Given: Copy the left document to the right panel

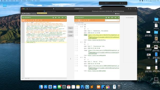Looking at the screenshot, I should pos(70,28).
